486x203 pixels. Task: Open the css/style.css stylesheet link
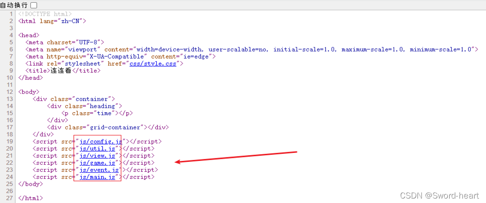coord(153,64)
